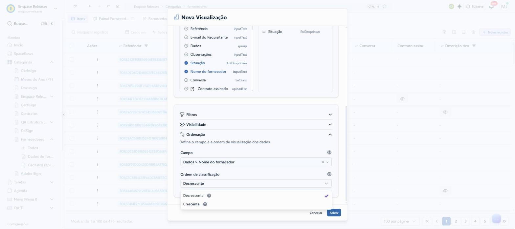Add the Observações field
The height and width of the screenshot is (229, 515).
tap(186, 54)
